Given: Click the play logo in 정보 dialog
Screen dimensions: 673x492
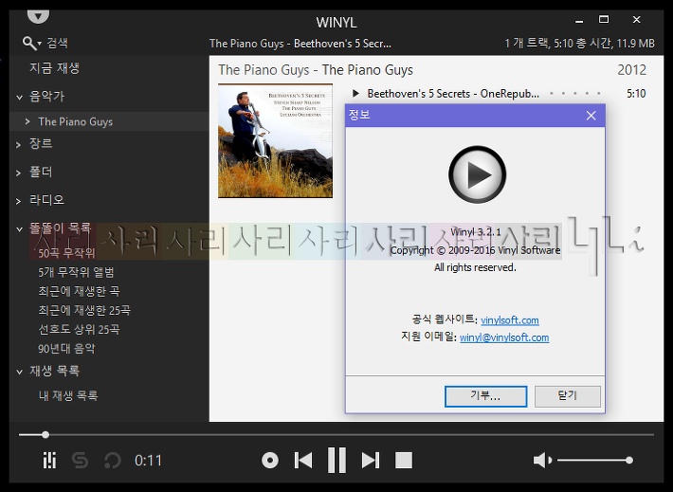Looking at the screenshot, I should tap(478, 174).
